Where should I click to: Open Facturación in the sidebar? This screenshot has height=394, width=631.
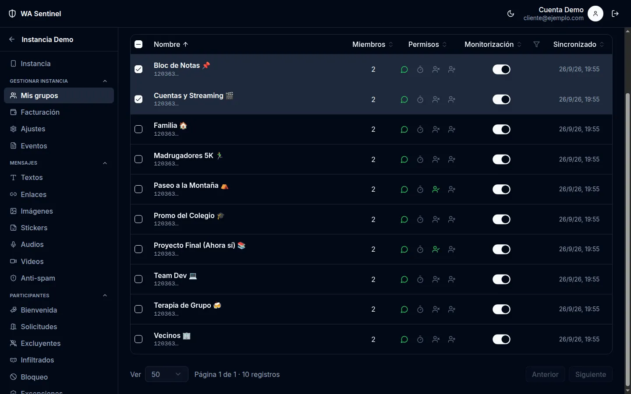[59, 112]
